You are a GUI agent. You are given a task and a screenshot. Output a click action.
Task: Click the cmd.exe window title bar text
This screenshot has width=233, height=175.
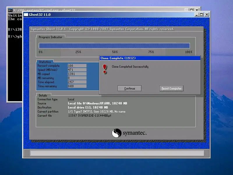tap(44, 10)
